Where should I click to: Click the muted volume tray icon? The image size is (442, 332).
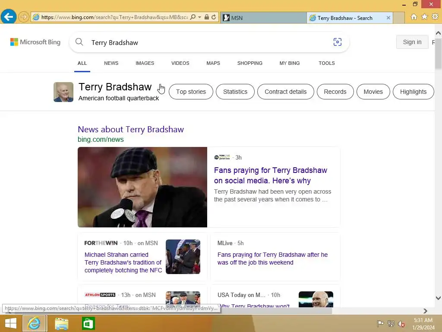point(401,323)
